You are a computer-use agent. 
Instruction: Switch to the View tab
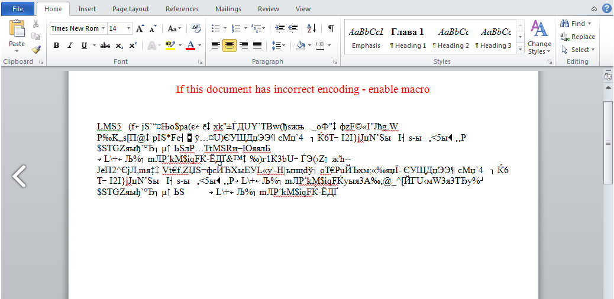point(303,9)
